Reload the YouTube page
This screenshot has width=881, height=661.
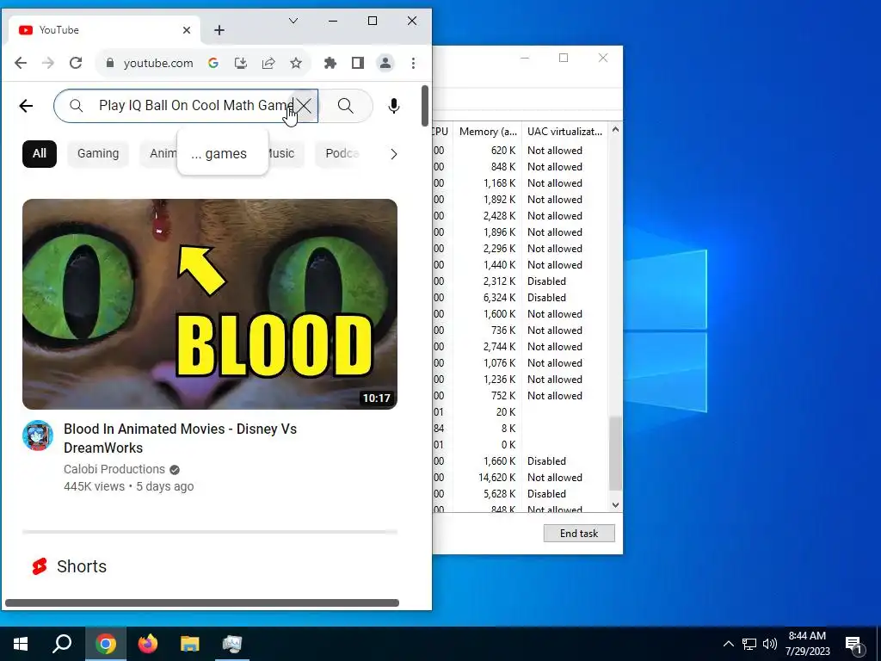(x=76, y=63)
